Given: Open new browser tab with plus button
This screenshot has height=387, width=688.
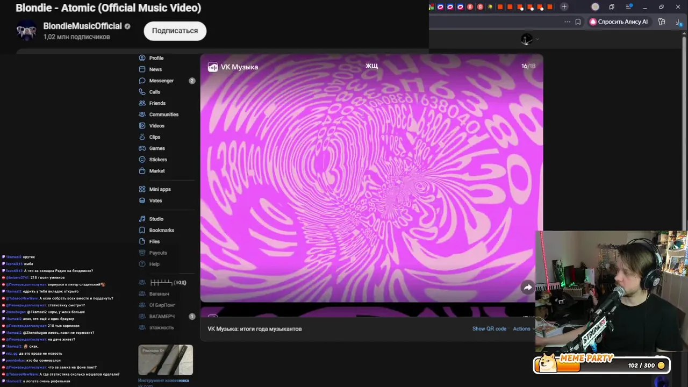Looking at the screenshot, I should [x=564, y=7].
